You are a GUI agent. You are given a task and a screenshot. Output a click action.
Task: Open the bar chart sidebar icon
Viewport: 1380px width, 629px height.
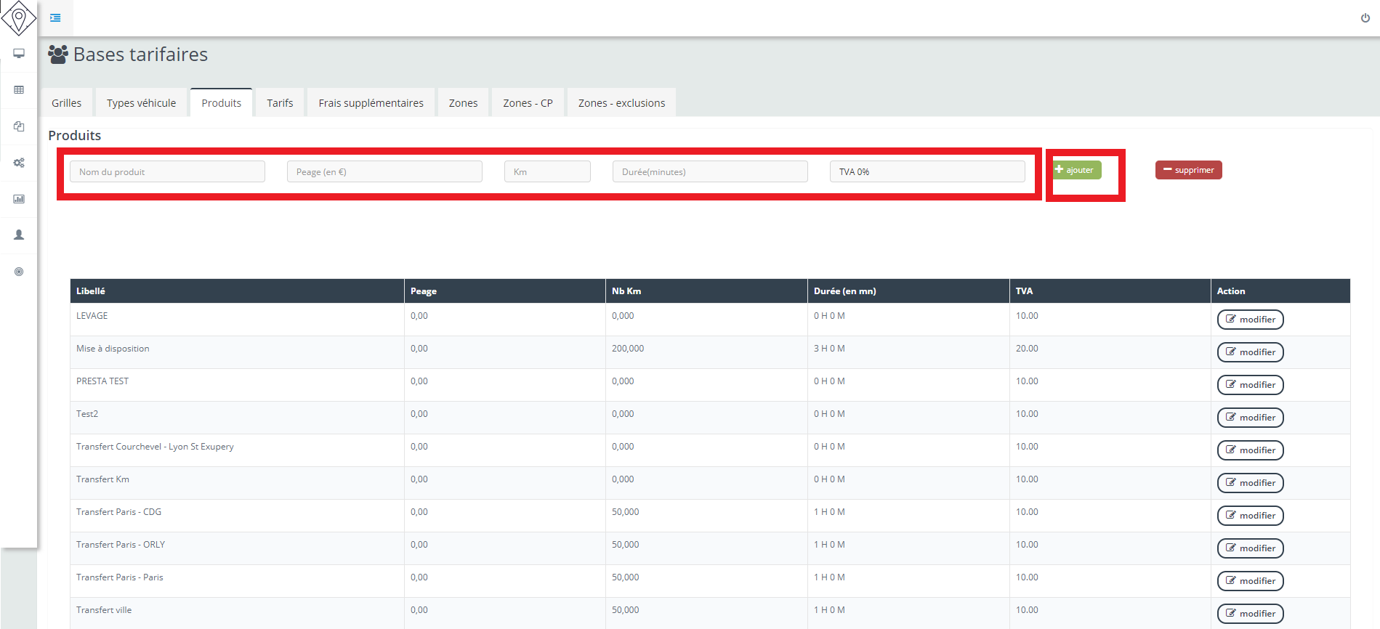(x=19, y=199)
